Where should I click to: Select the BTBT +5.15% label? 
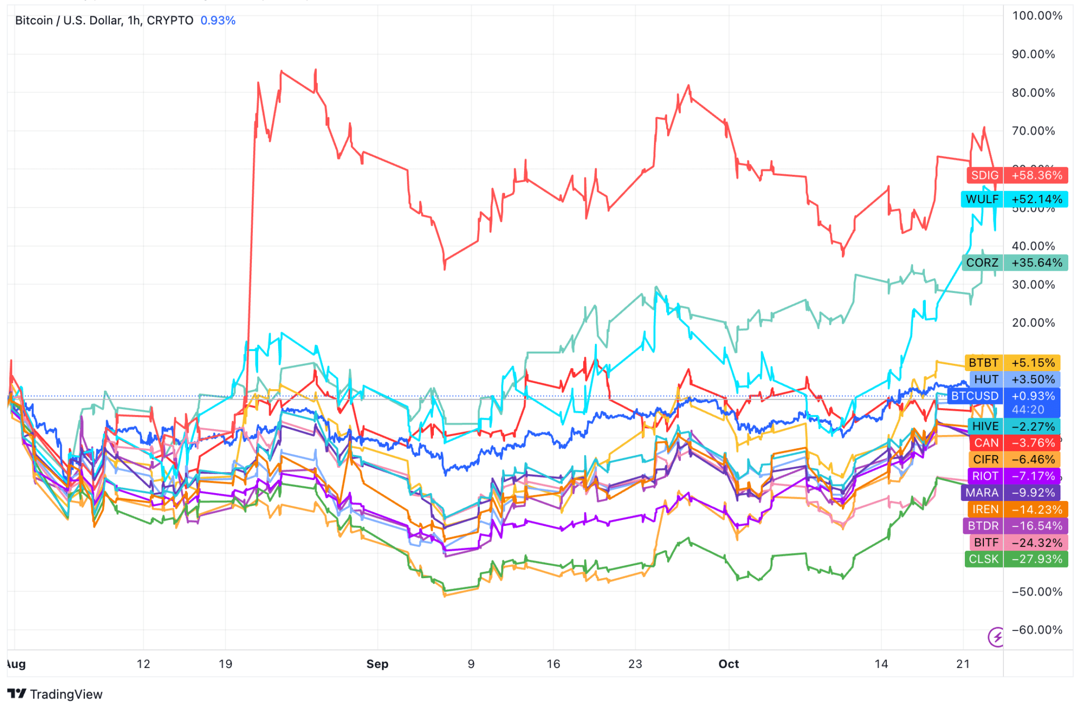[x=1012, y=363]
